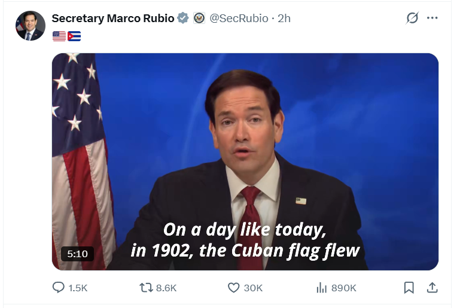Click the US flag emoji in post
The image size is (466, 308).
tap(59, 36)
